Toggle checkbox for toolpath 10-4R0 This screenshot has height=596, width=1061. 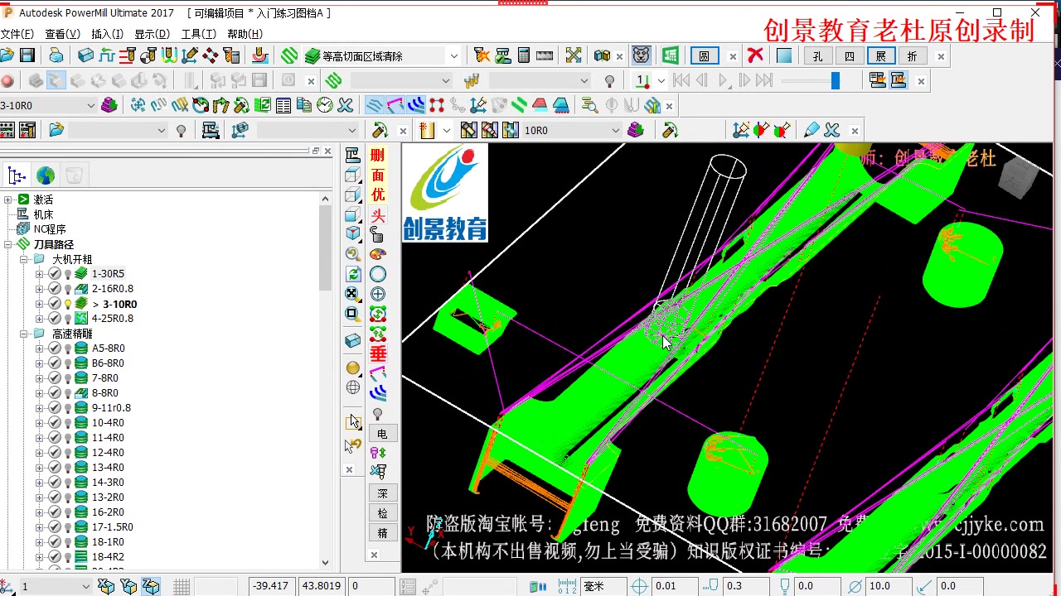55,423
